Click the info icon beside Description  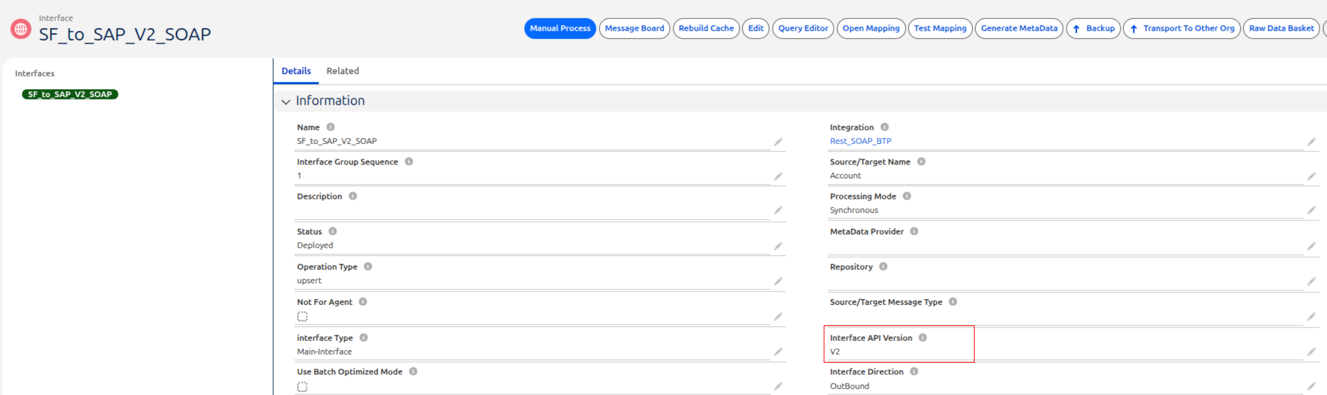click(353, 196)
